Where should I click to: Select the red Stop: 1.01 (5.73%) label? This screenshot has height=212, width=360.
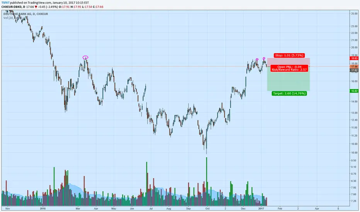(x=289, y=56)
